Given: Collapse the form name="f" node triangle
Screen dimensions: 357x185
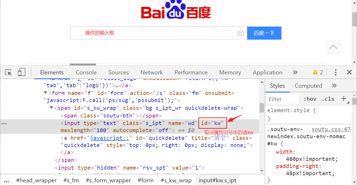Looking at the screenshot, I should 45,93.
